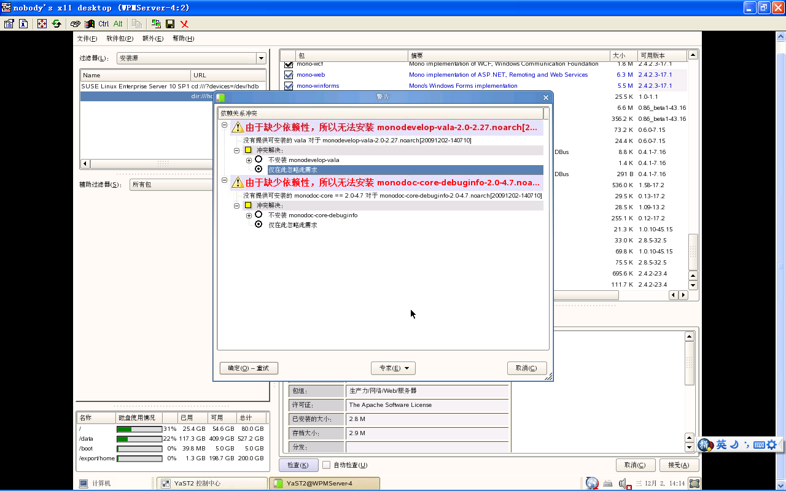The height and width of the screenshot is (491, 786).
Task: Click 确定 – 重试 button
Action: click(249, 368)
